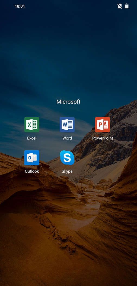This screenshot has width=137, height=286.
Task: Tap the Skype text label
Action: pyautogui.click(x=67, y=171)
